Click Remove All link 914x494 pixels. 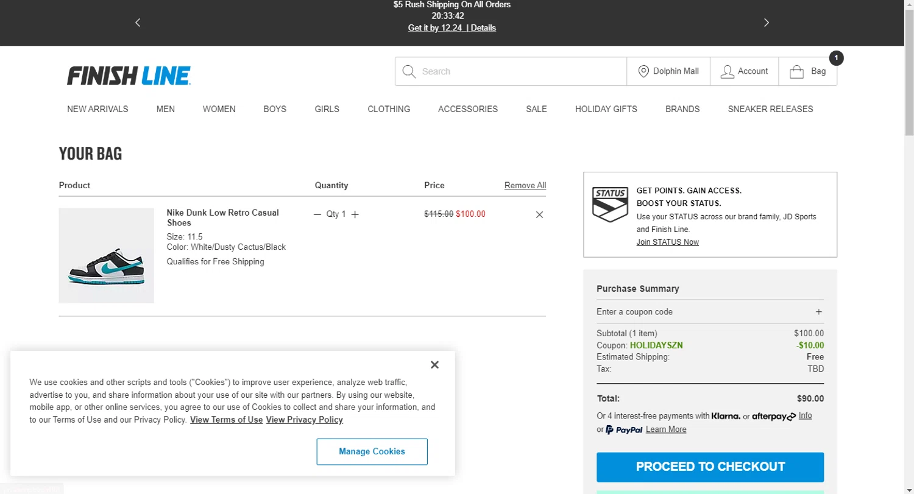click(x=525, y=185)
